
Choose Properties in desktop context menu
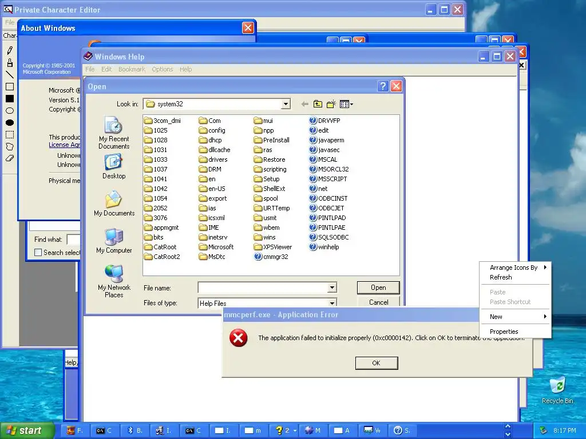[515, 332]
